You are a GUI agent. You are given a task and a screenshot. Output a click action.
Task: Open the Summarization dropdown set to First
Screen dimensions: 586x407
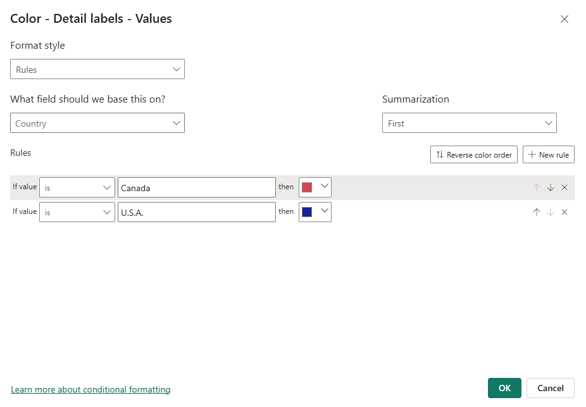(x=469, y=123)
